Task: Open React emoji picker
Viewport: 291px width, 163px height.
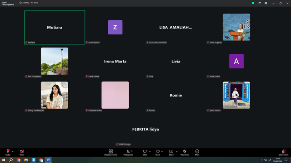Action: pos(158,153)
